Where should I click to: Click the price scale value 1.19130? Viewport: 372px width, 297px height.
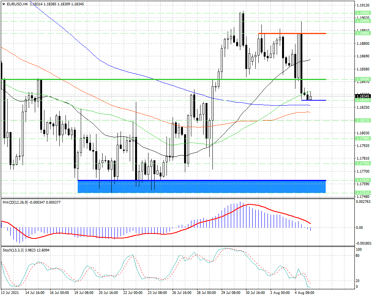(363, 5)
